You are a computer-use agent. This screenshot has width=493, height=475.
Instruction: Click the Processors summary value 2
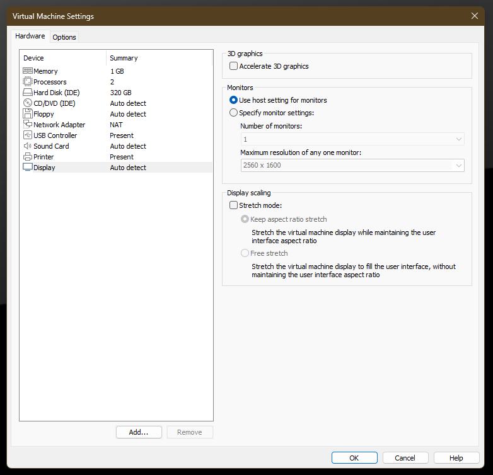click(112, 82)
